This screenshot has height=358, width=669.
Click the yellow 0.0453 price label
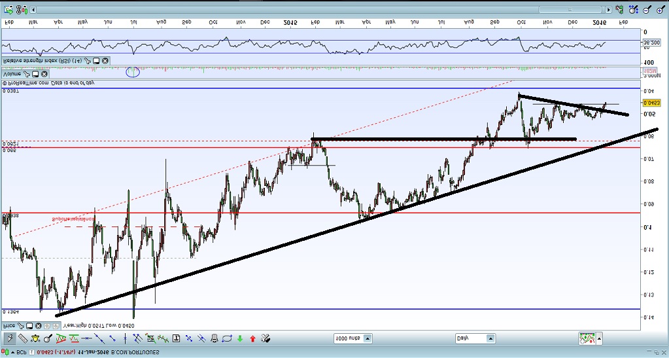[651, 103]
